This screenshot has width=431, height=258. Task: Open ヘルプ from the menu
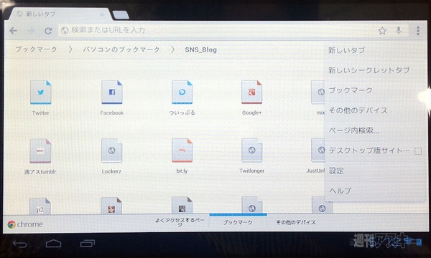(376, 191)
